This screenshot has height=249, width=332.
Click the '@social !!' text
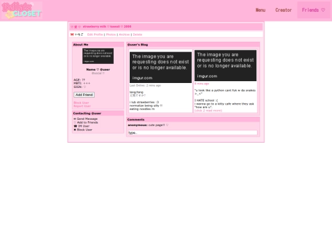(x=98, y=73)
